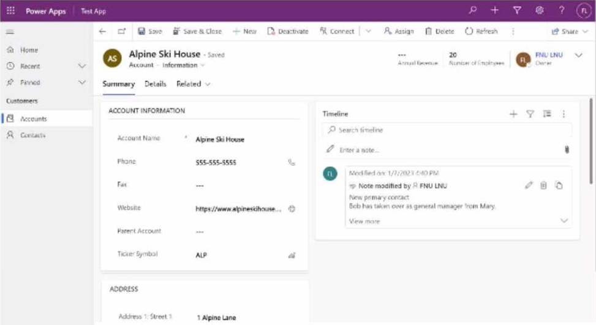The image size is (596, 325).
Task: Collapse the navigation hamburger menu
Action: (x=10, y=32)
